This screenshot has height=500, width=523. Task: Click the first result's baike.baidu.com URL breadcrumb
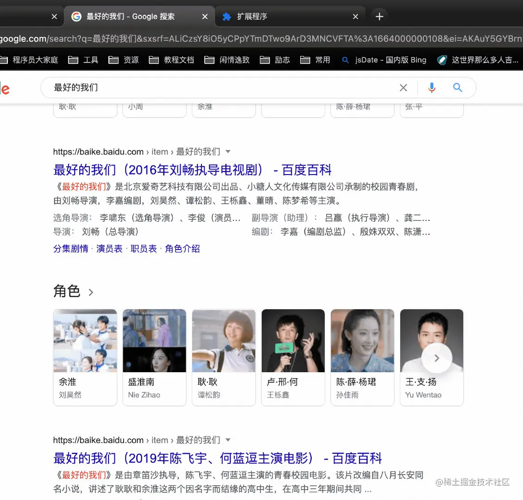click(136, 152)
